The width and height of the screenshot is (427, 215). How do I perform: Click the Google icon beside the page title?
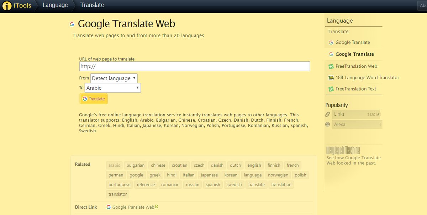(72, 24)
